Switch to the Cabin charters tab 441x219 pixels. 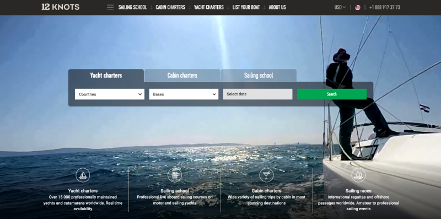pos(182,76)
